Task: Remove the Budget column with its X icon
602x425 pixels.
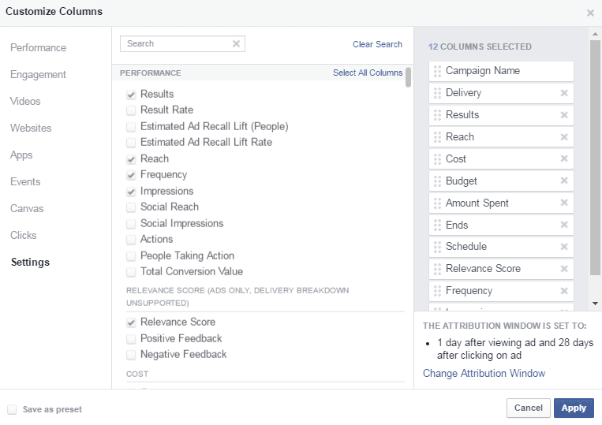Action: [563, 181]
